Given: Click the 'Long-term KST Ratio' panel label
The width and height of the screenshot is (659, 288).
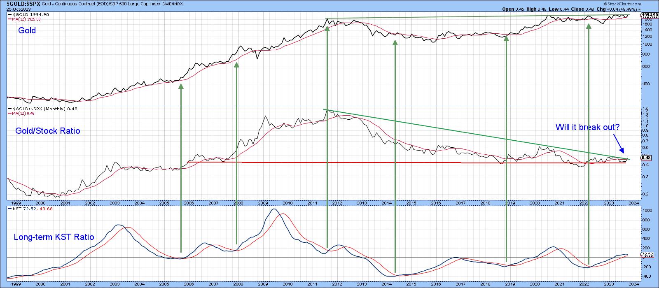Looking at the screenshot, I should (54, 237).
